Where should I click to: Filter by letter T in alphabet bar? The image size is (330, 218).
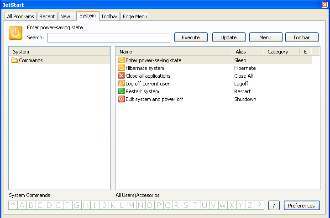point(195,205)
